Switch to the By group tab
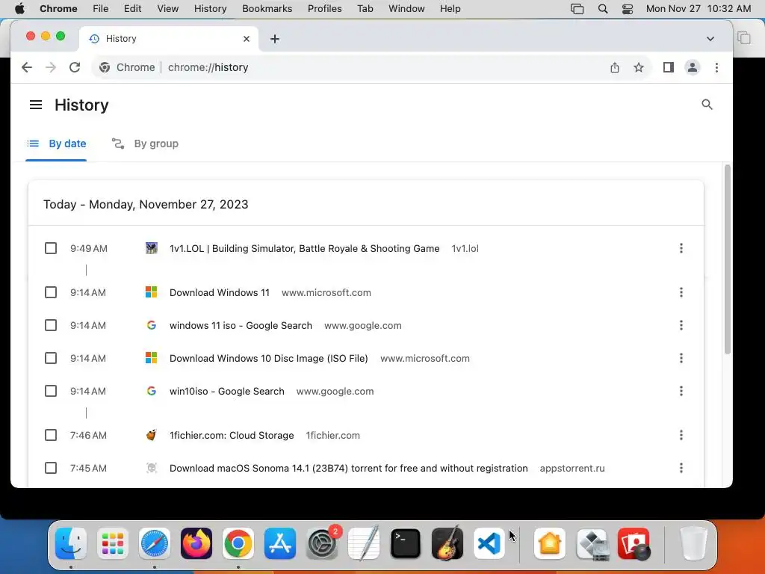 pos(146,143)
